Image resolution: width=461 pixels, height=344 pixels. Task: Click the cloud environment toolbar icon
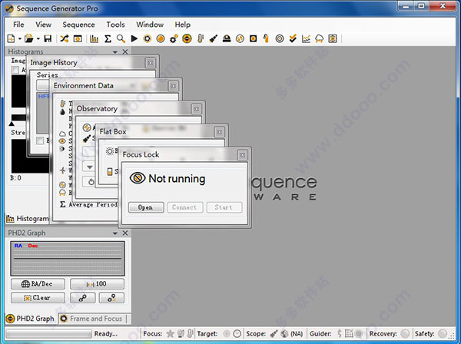[320, 38]
